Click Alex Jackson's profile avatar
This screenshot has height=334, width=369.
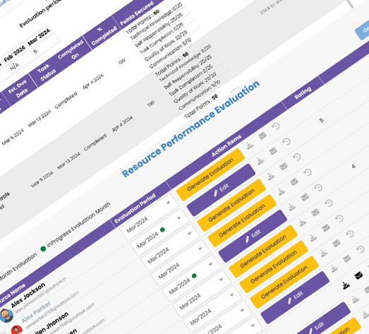(x=6, y=316)
